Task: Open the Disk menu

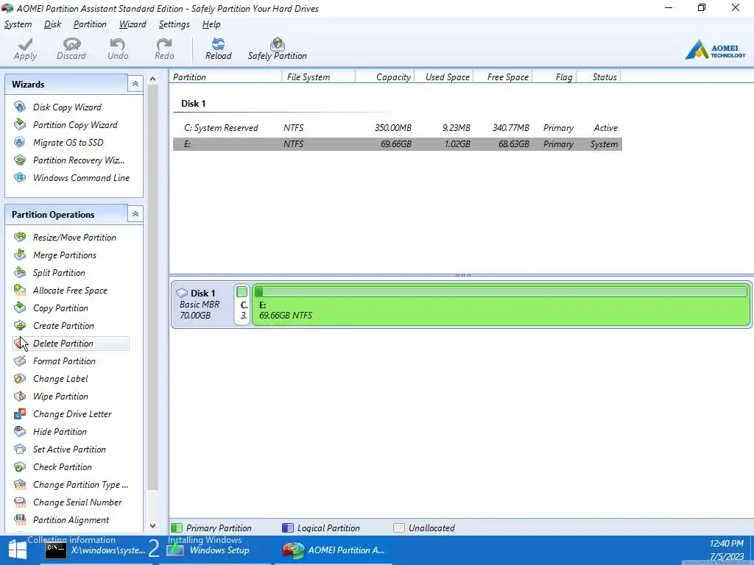Action: (x=52, y=24)
